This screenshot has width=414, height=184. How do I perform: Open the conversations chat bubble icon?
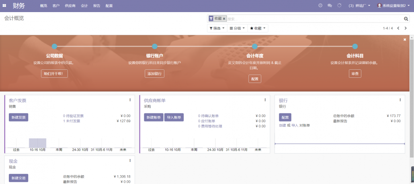(330, 6)
